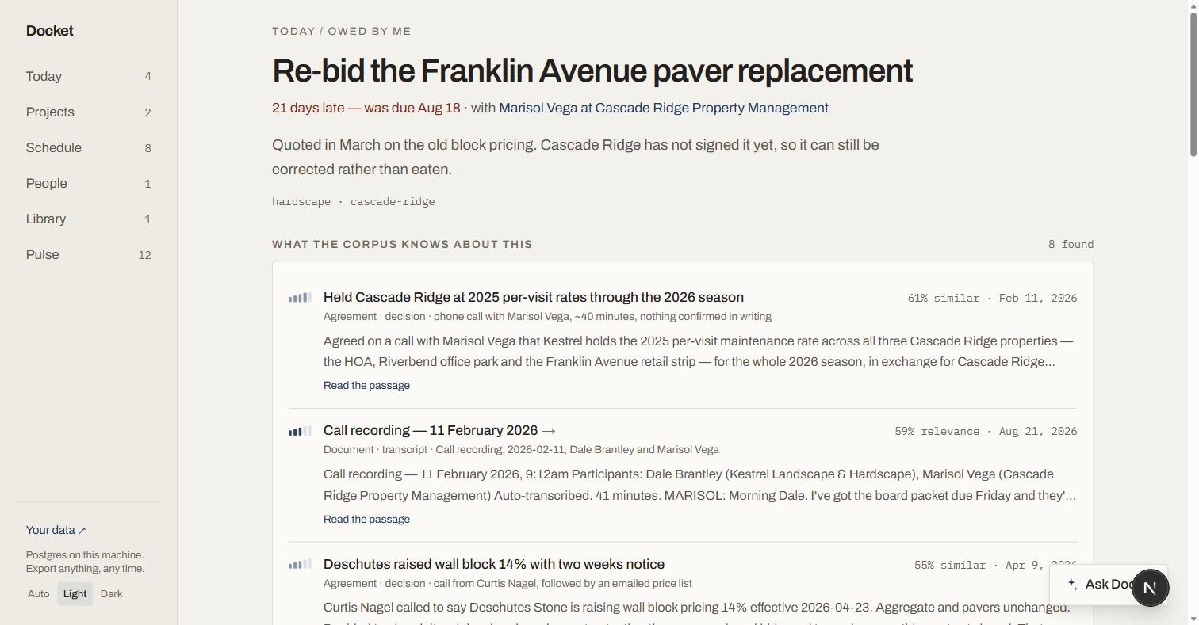Click relevance bars icon beside Call recording
Viewport: 1199px width, 625px height.
[300, 432]
